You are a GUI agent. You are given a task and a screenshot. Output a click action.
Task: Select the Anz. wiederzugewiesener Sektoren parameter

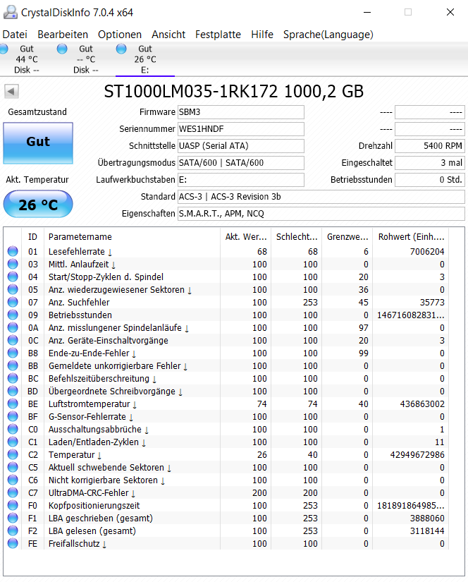(x=120, y=289)
